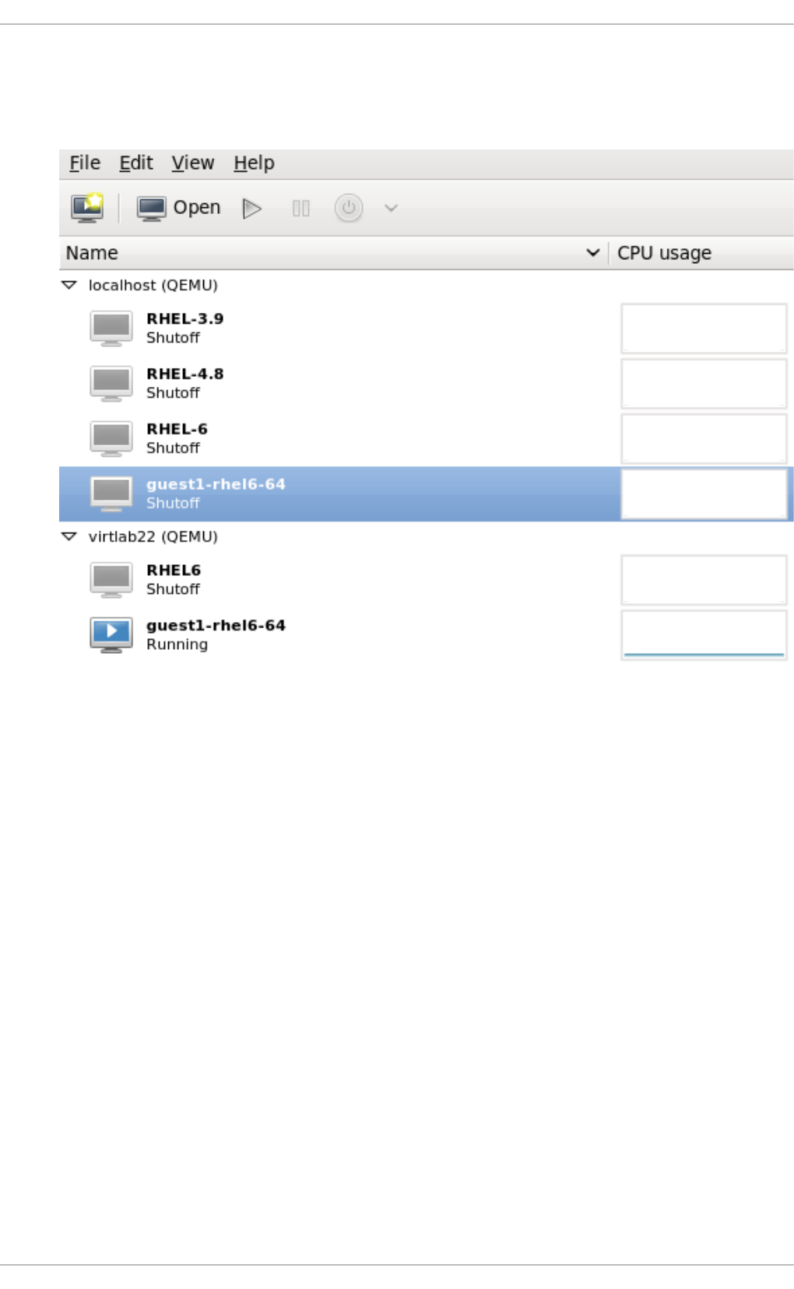This screenshot has width=794, height=1289.
Task: Open the View menu
Action: 192,163
